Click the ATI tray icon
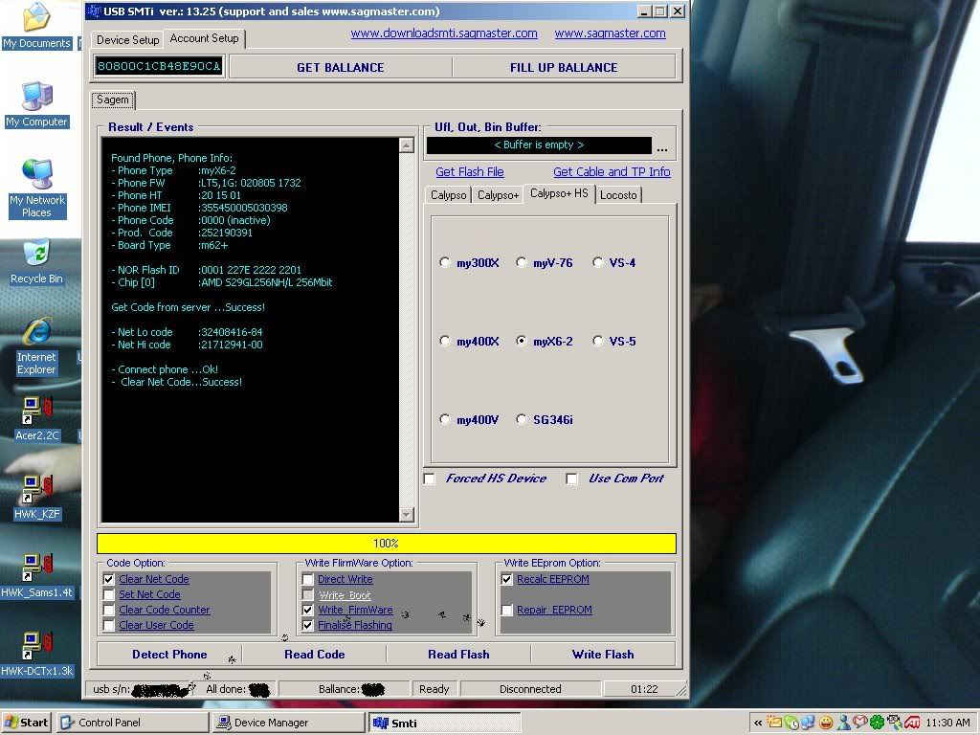The width and height of the screenshot is (980, 735). 912,723
